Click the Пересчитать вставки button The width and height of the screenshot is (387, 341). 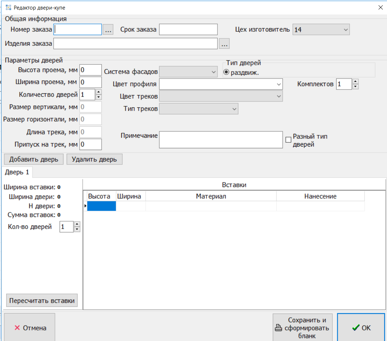pos(42,301)
